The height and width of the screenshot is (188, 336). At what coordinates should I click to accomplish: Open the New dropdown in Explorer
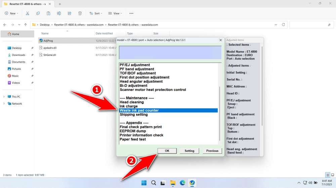11,13
